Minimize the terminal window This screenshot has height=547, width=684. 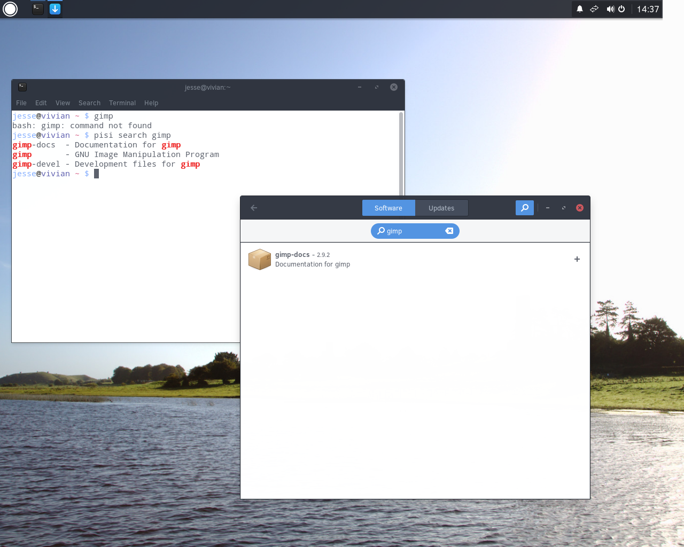tap(360, 87)
